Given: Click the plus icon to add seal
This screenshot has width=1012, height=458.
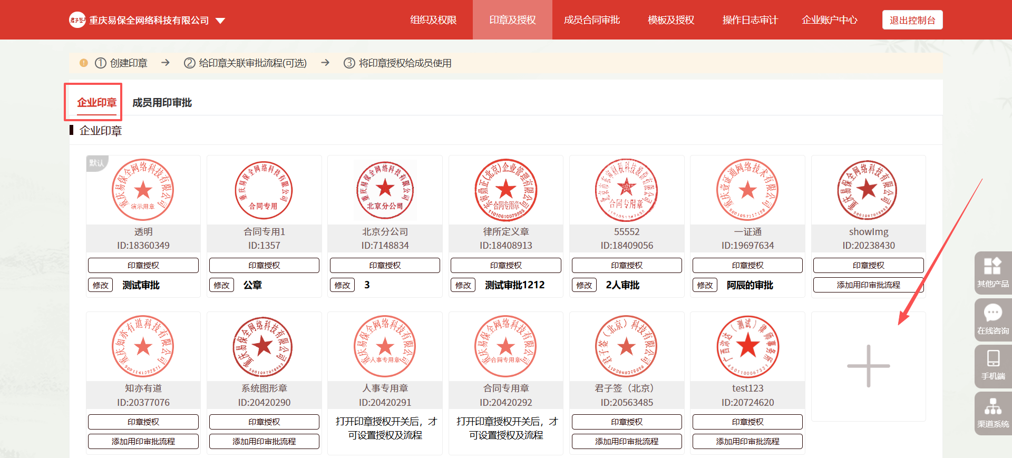Looking at the screenshot, I should pos(868,366).
